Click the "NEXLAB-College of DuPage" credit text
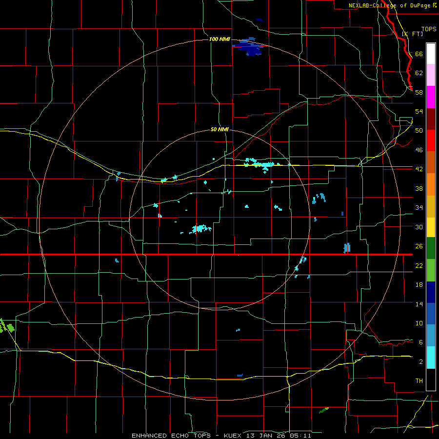Screen dimensions: 439x439 [x=390, y=5]
